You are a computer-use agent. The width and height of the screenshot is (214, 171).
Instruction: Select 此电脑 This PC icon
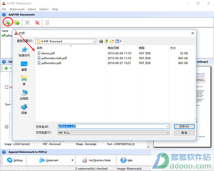click(x=24, y=92)
